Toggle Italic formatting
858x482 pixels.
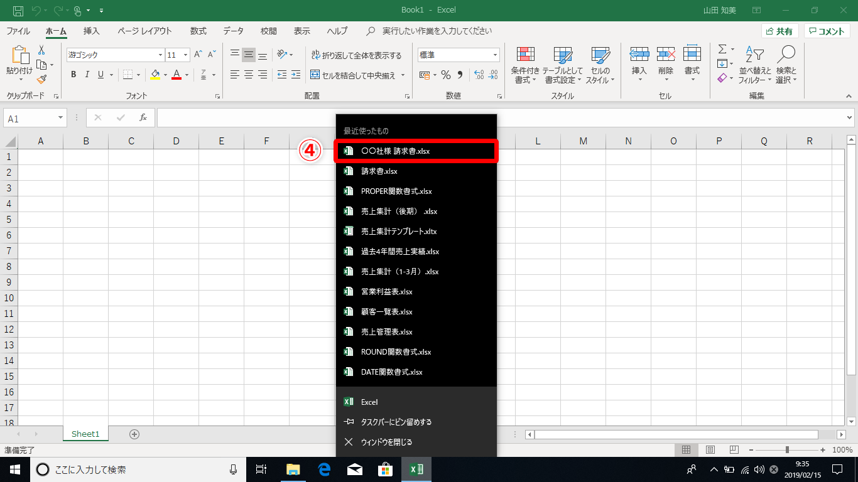coord(87,75)
